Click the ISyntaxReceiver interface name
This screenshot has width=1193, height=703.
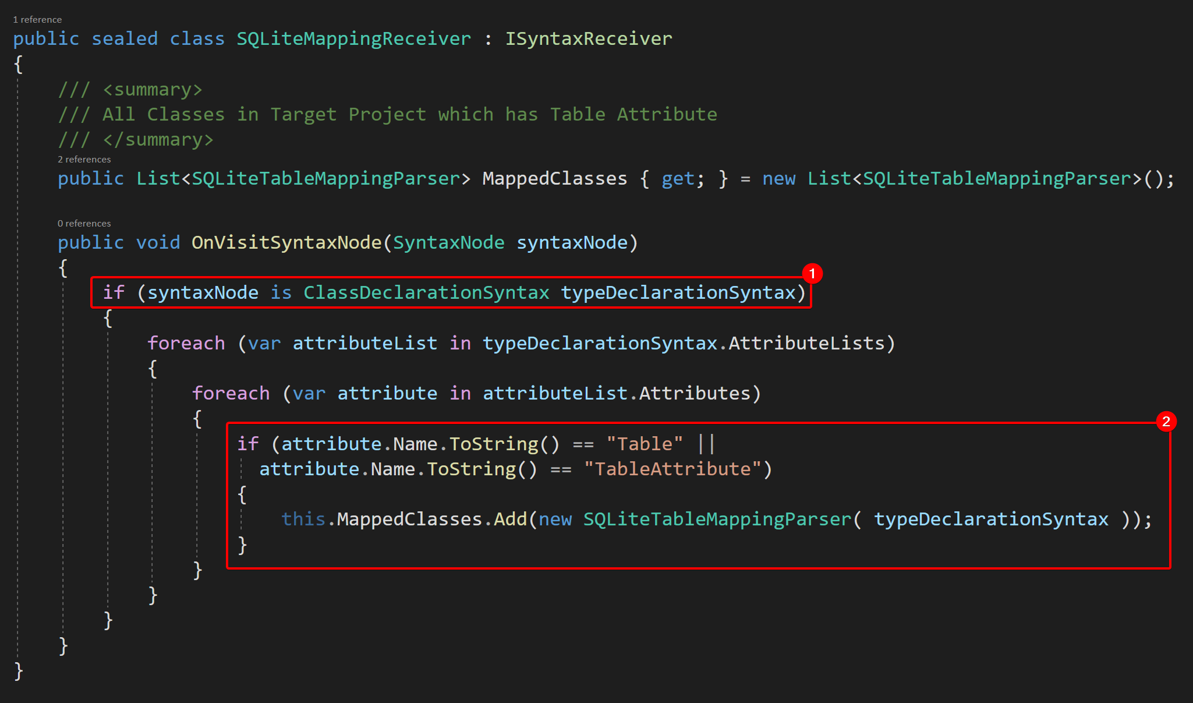[x=588, y=38]
